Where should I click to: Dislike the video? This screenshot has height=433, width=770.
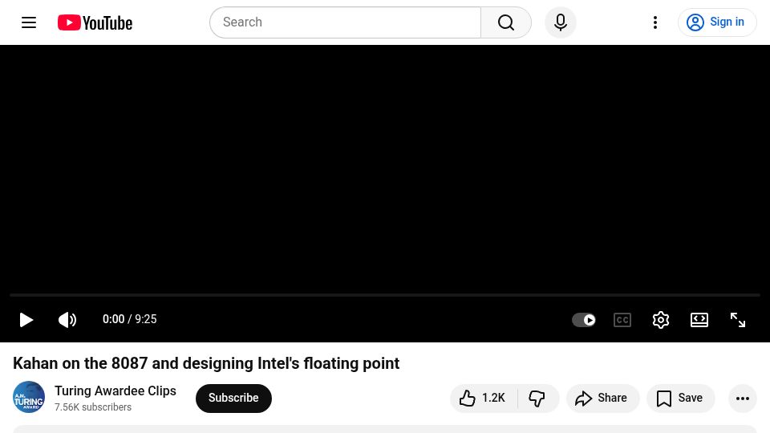[x=537, y=399]
